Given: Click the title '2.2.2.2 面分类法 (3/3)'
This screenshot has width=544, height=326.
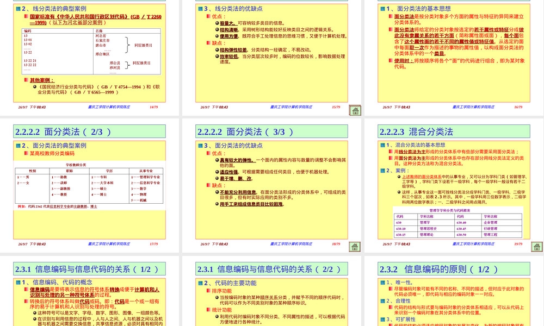Looking at the screenshot, I should tap(245, 131).
